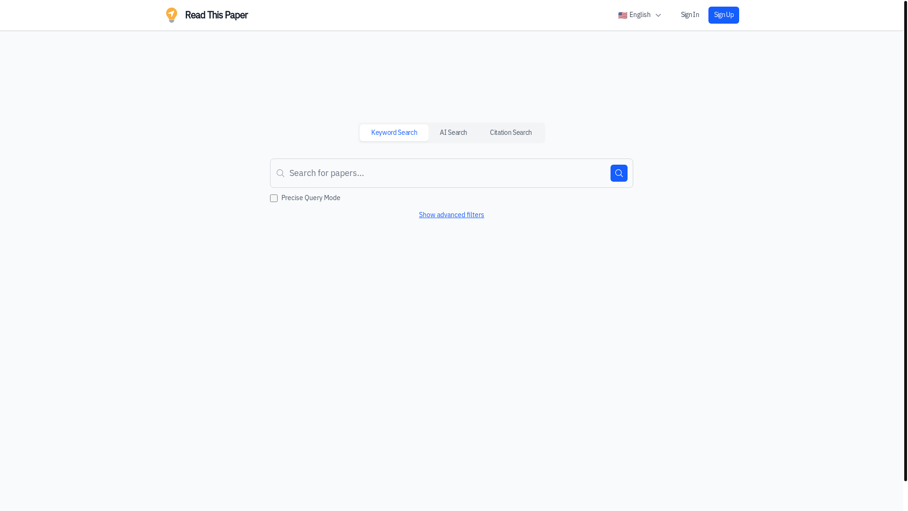Click the Sign Up button
908x511 pixels.
pyautogui.click(x=724, y=15)
